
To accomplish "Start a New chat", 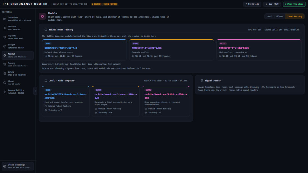I will pos(272,4).
